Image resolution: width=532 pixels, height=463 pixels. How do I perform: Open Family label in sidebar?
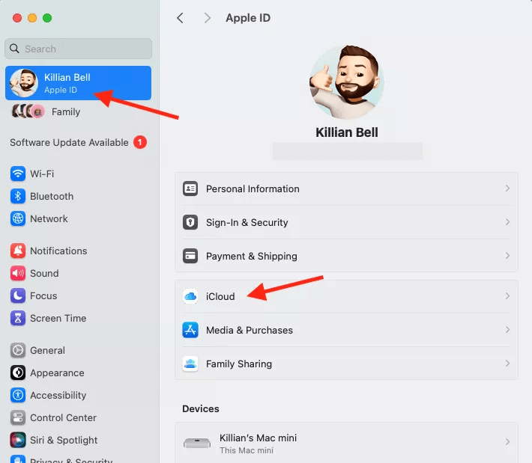[66, 111]
